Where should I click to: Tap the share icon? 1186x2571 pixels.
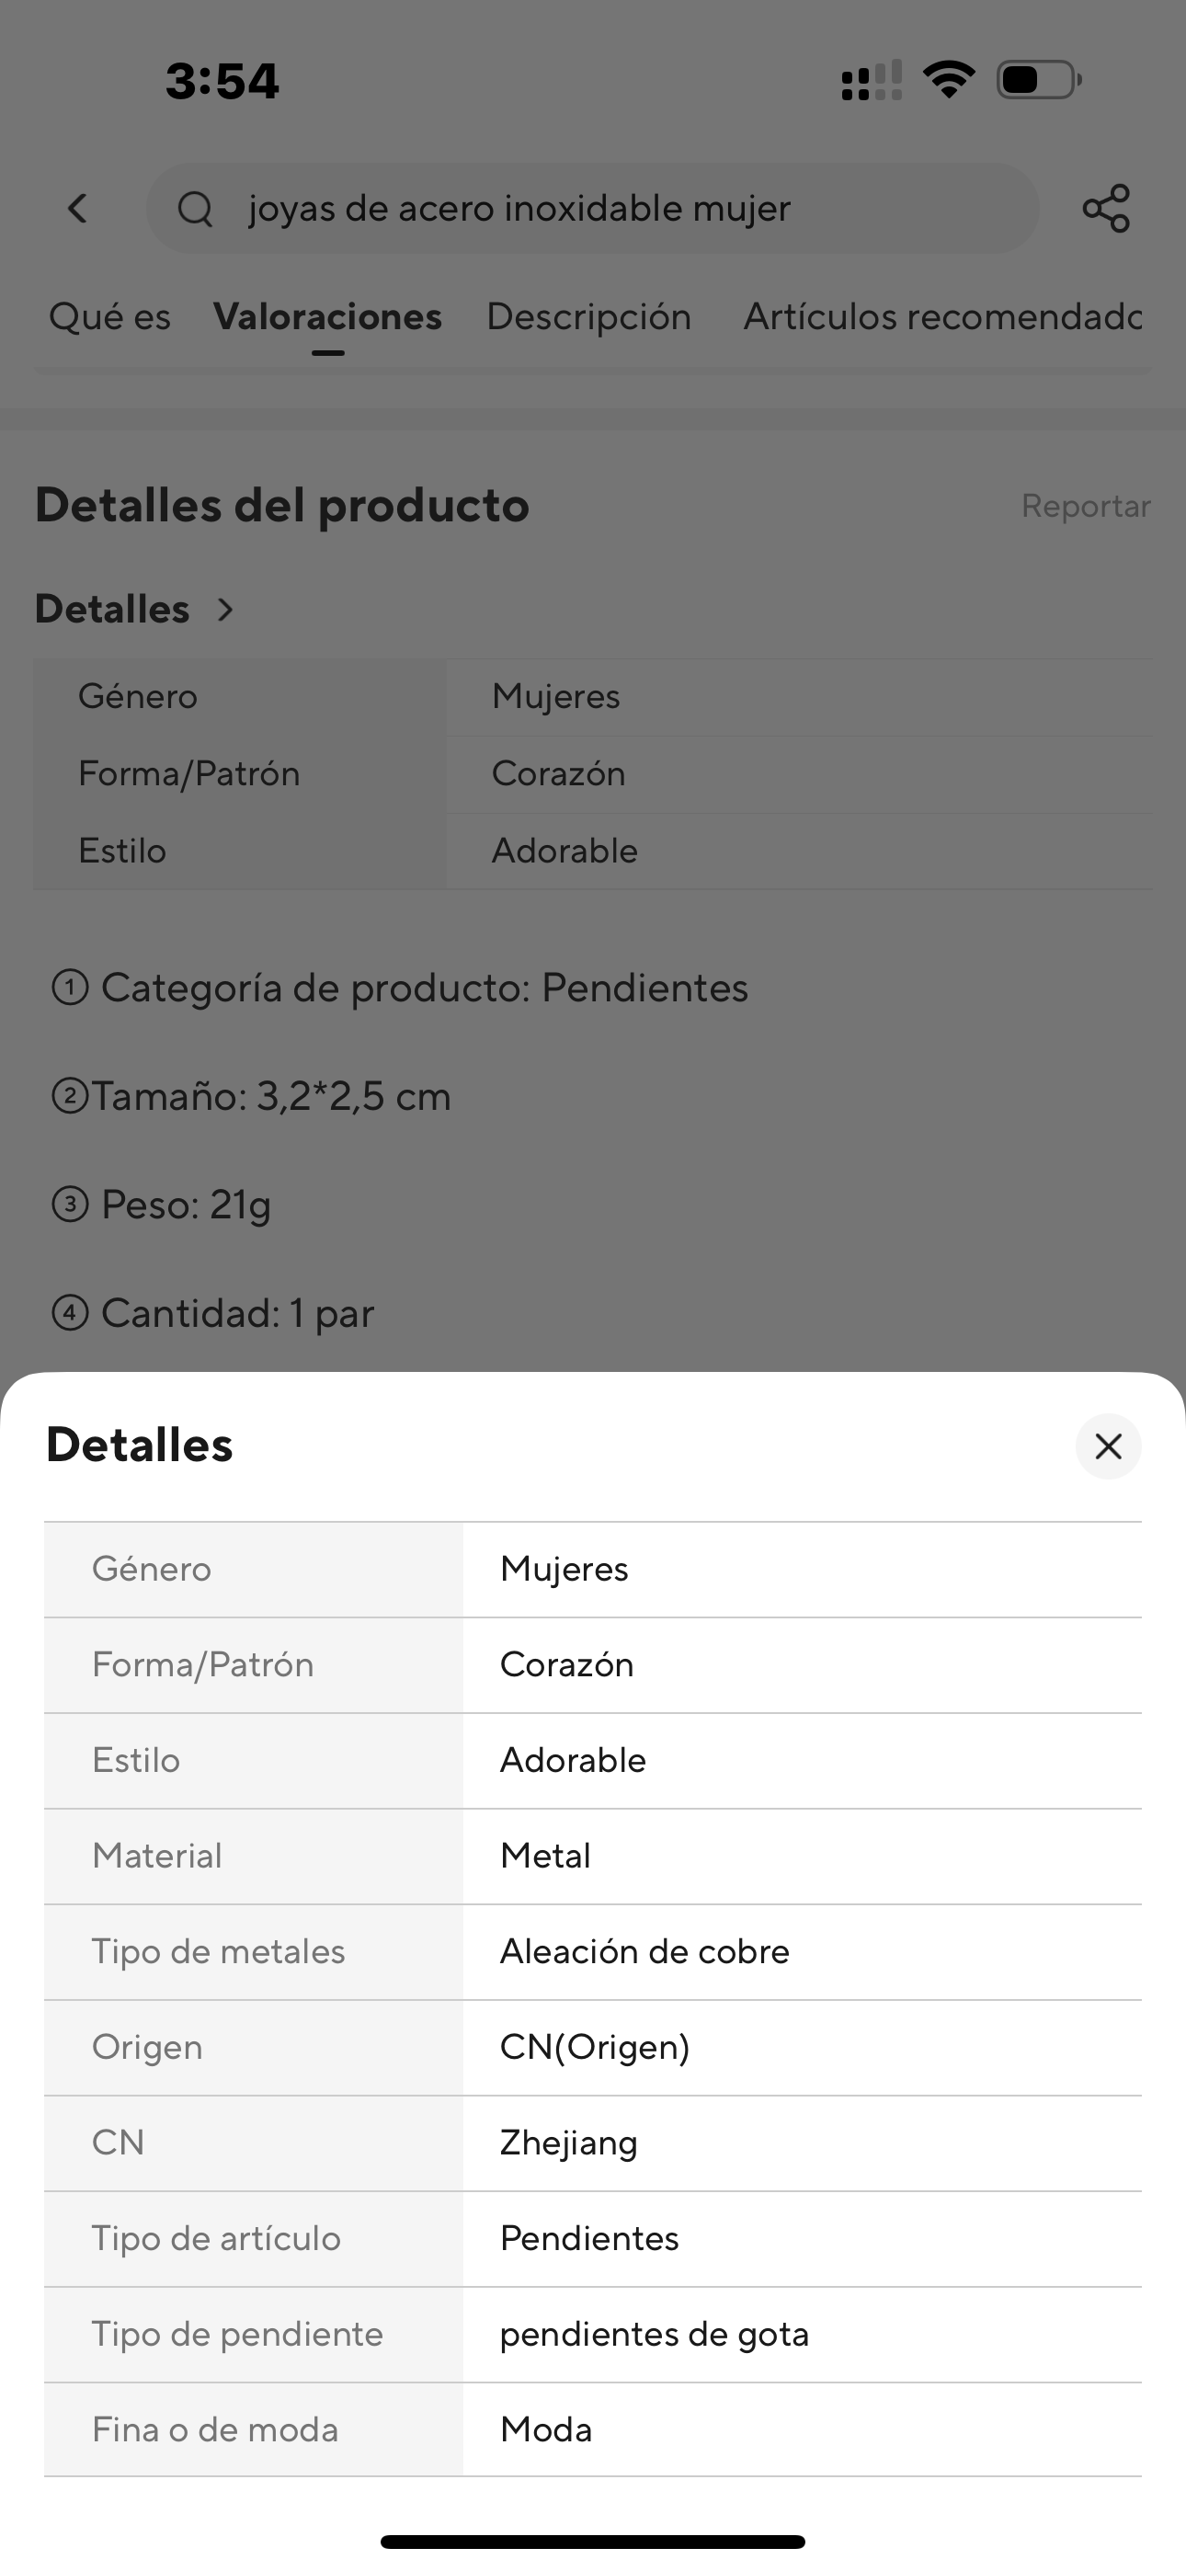tap(1106, 208)
